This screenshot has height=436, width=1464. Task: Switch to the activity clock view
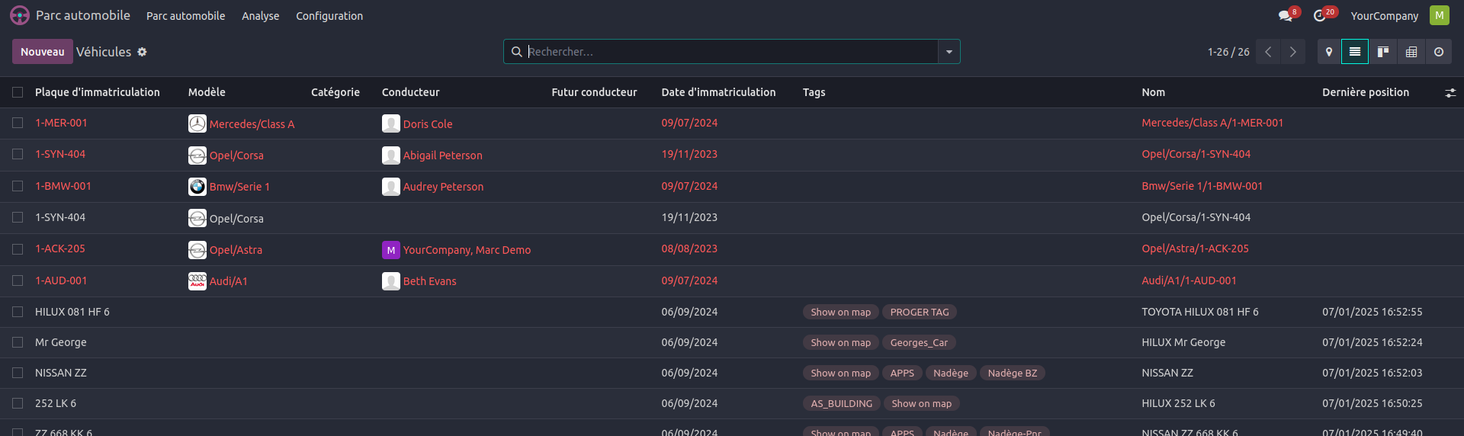[1438, 52]
